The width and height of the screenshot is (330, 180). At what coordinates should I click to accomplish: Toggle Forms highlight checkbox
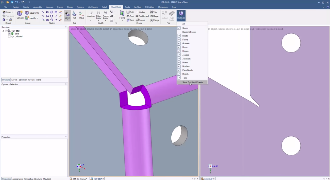179,39
